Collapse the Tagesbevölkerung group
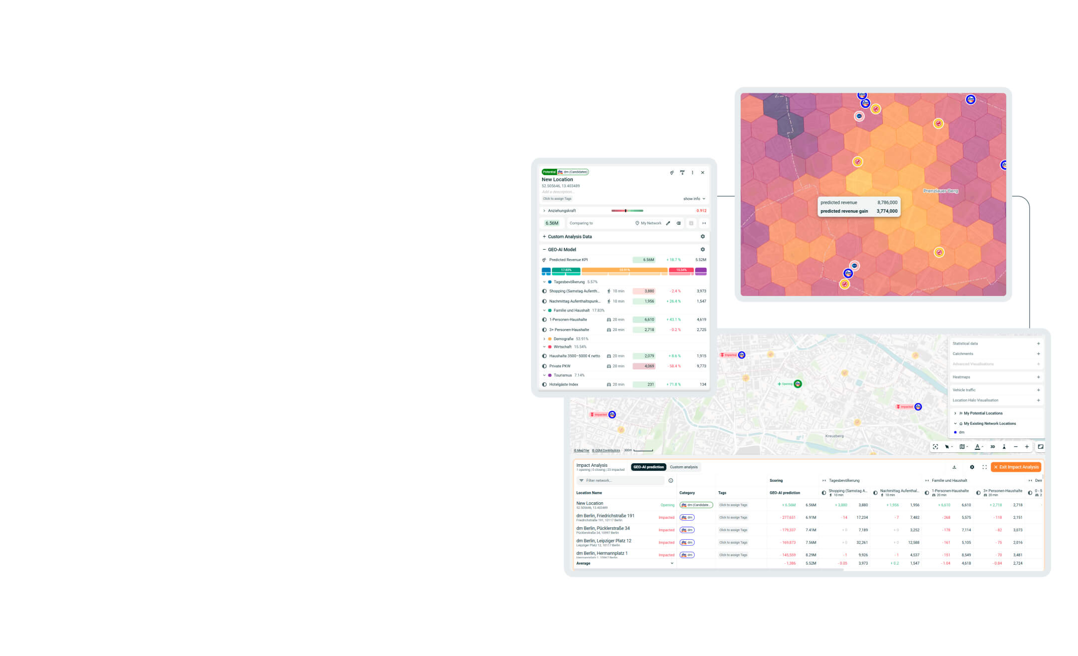 (544, 282)
